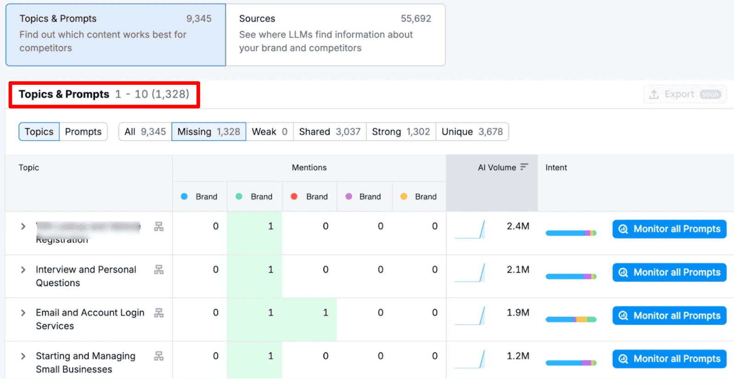This screenshot has width=734, height=379.
Task: Select the Topics & Prompts tab card
Action: (x=116, y=35)
